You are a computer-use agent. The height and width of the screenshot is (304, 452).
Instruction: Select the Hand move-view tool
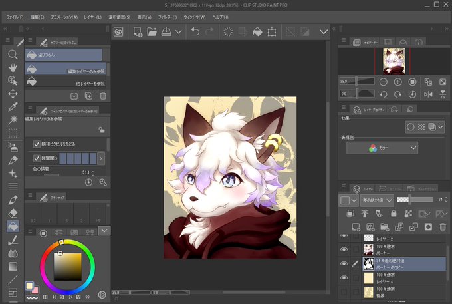(x=13, y=67)
